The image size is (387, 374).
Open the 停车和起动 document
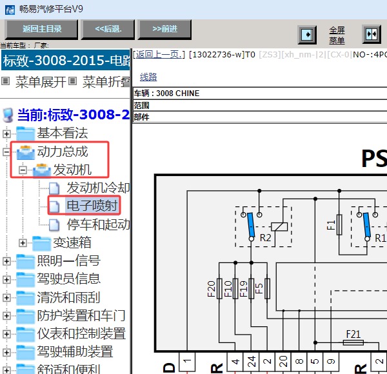[x=98, y=224]
